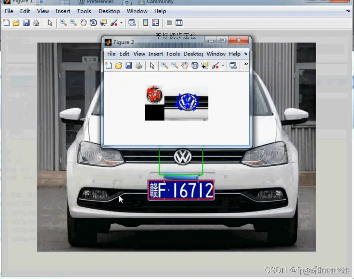Image resolution: width=354 pixels, height=279 pixels.
Task: Click the license plate in Figure 1 image
Action: pyautogui.click(x=181, y=190)
